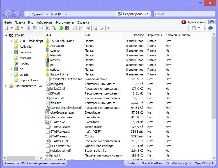218x168 pixels.
Task: Toggle the preview pane icon
Action: pos(204,28)
